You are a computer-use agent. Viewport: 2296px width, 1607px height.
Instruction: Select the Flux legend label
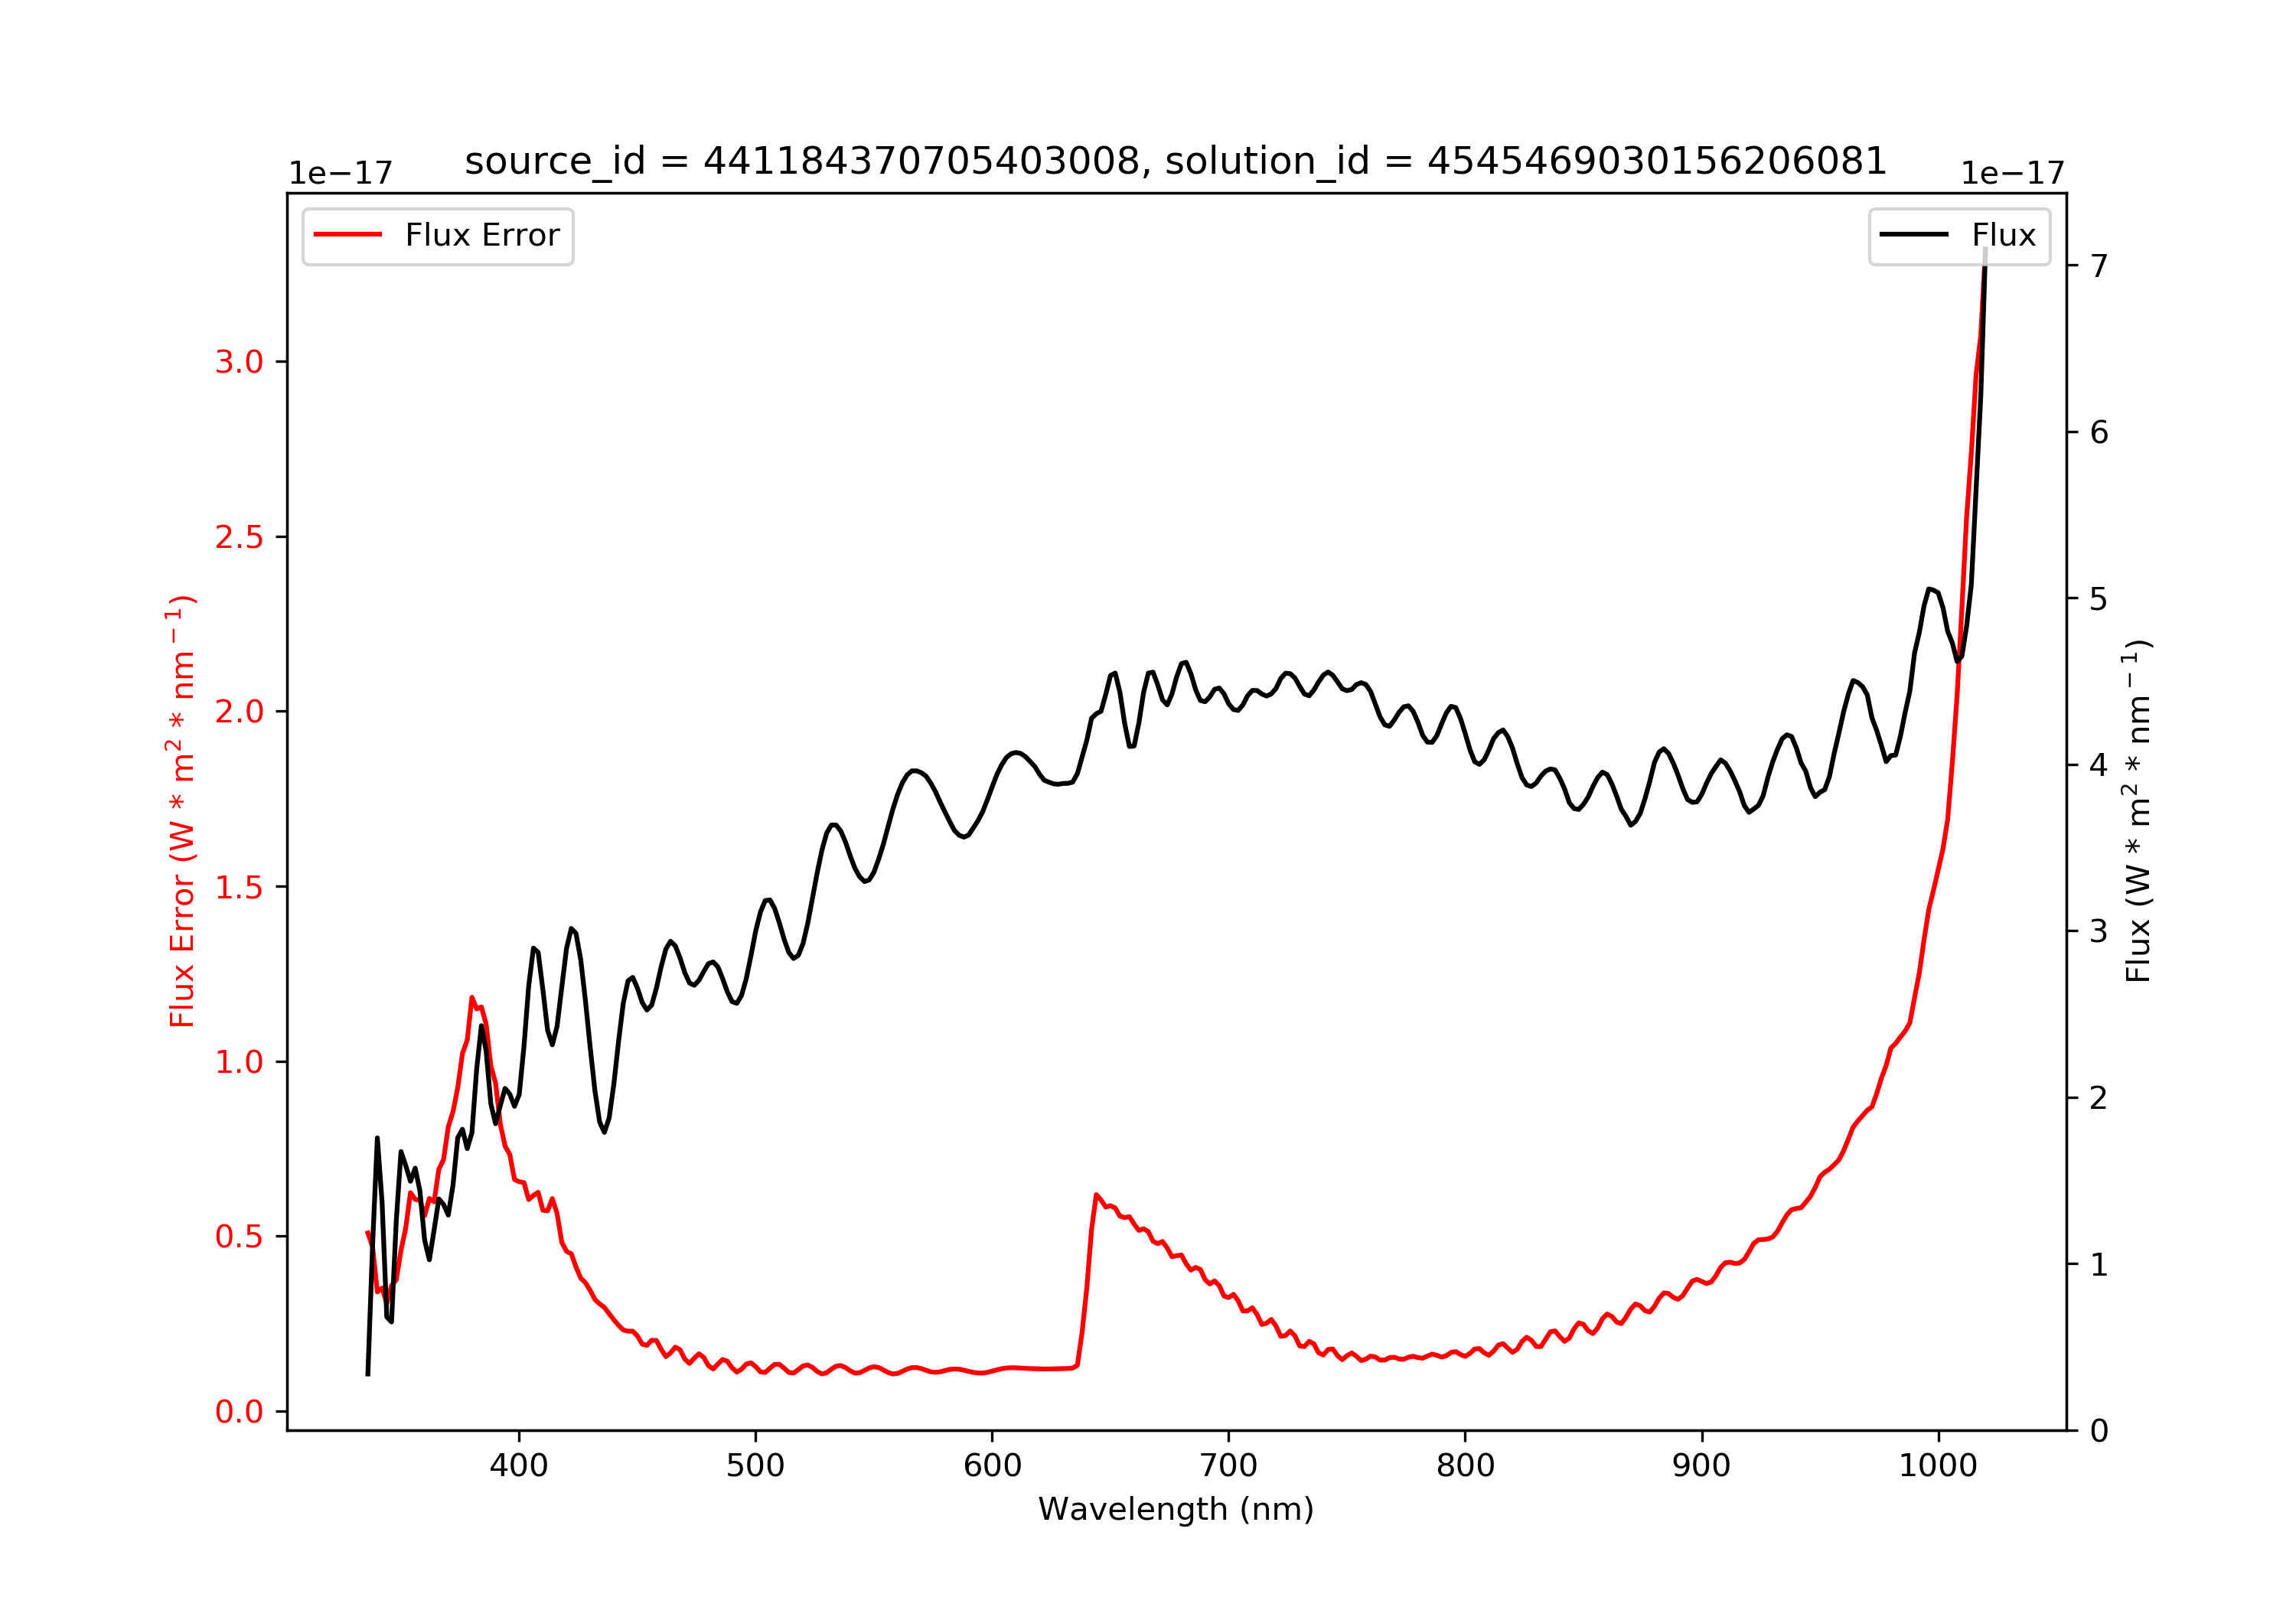2003,236
